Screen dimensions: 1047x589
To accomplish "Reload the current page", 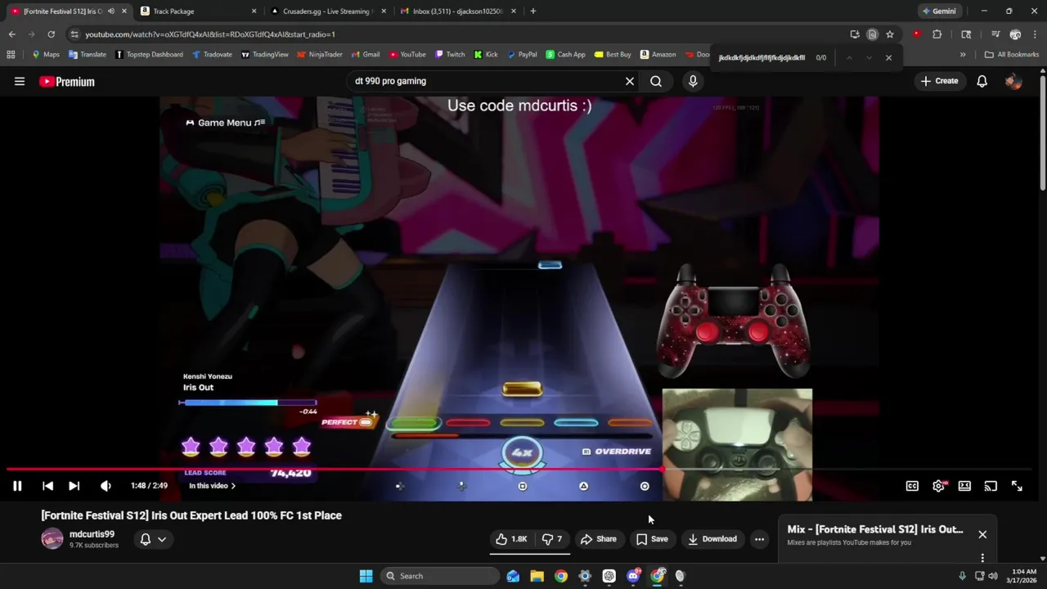I will pyautogui.click(x=51, y=34).
